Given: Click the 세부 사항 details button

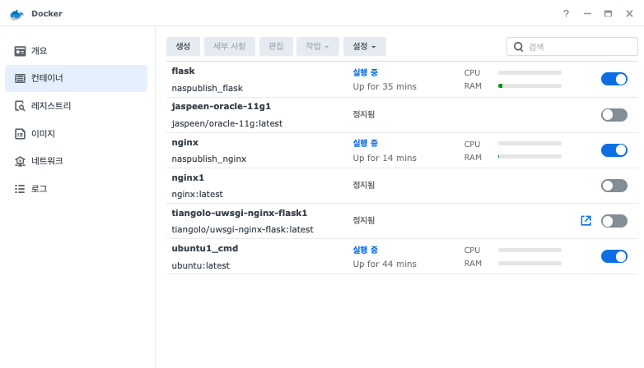Looking at the screenshot, I should click(230, 46).
